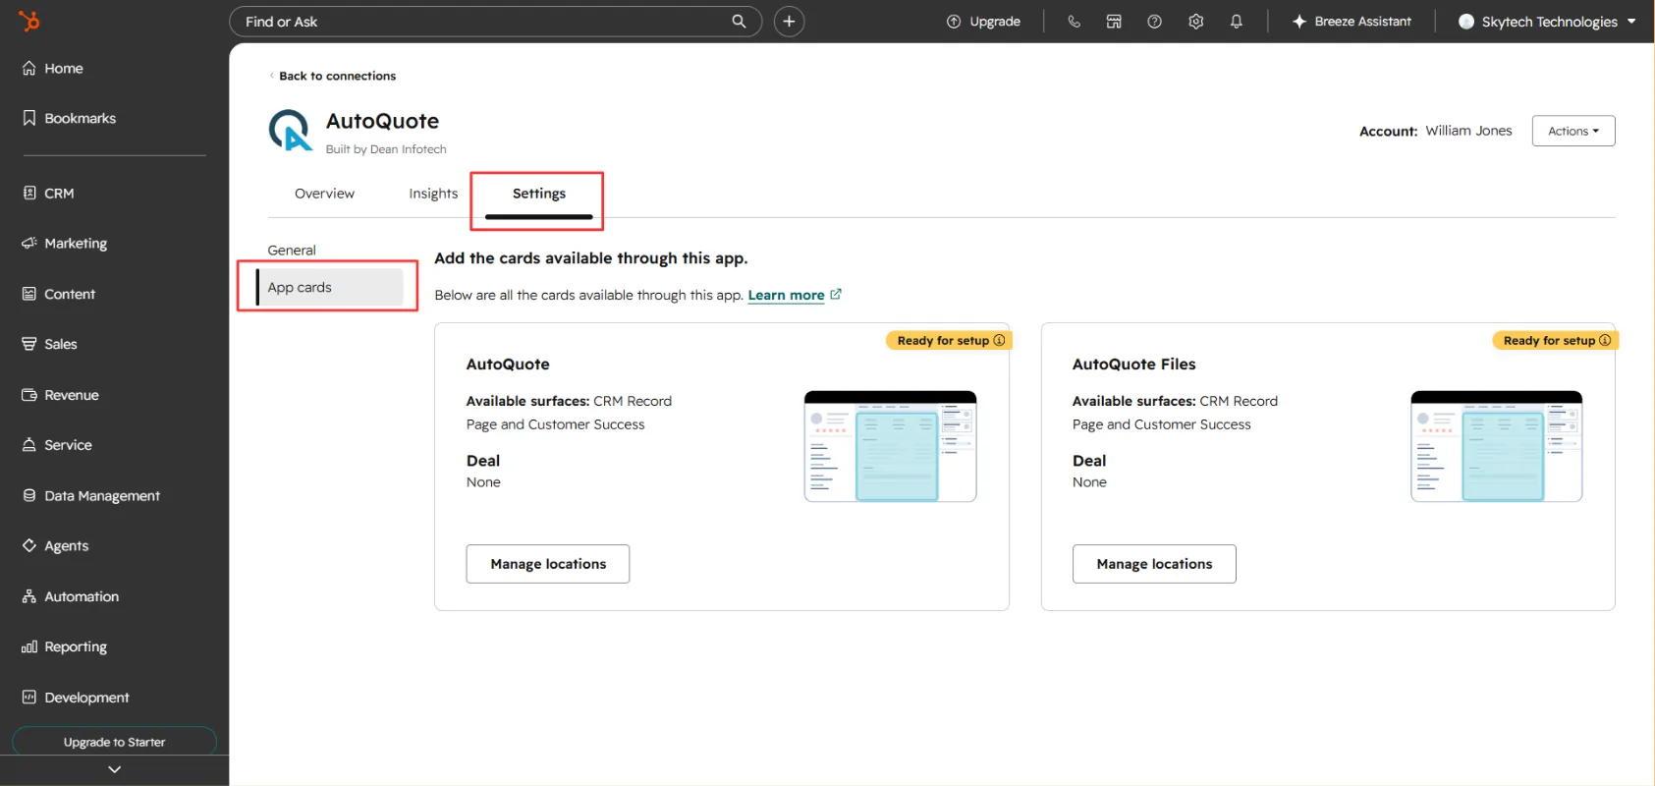The height and width of the screenshot is (786, 1655).
Task: Click the search magnifier icon
Action: point(739,22)
